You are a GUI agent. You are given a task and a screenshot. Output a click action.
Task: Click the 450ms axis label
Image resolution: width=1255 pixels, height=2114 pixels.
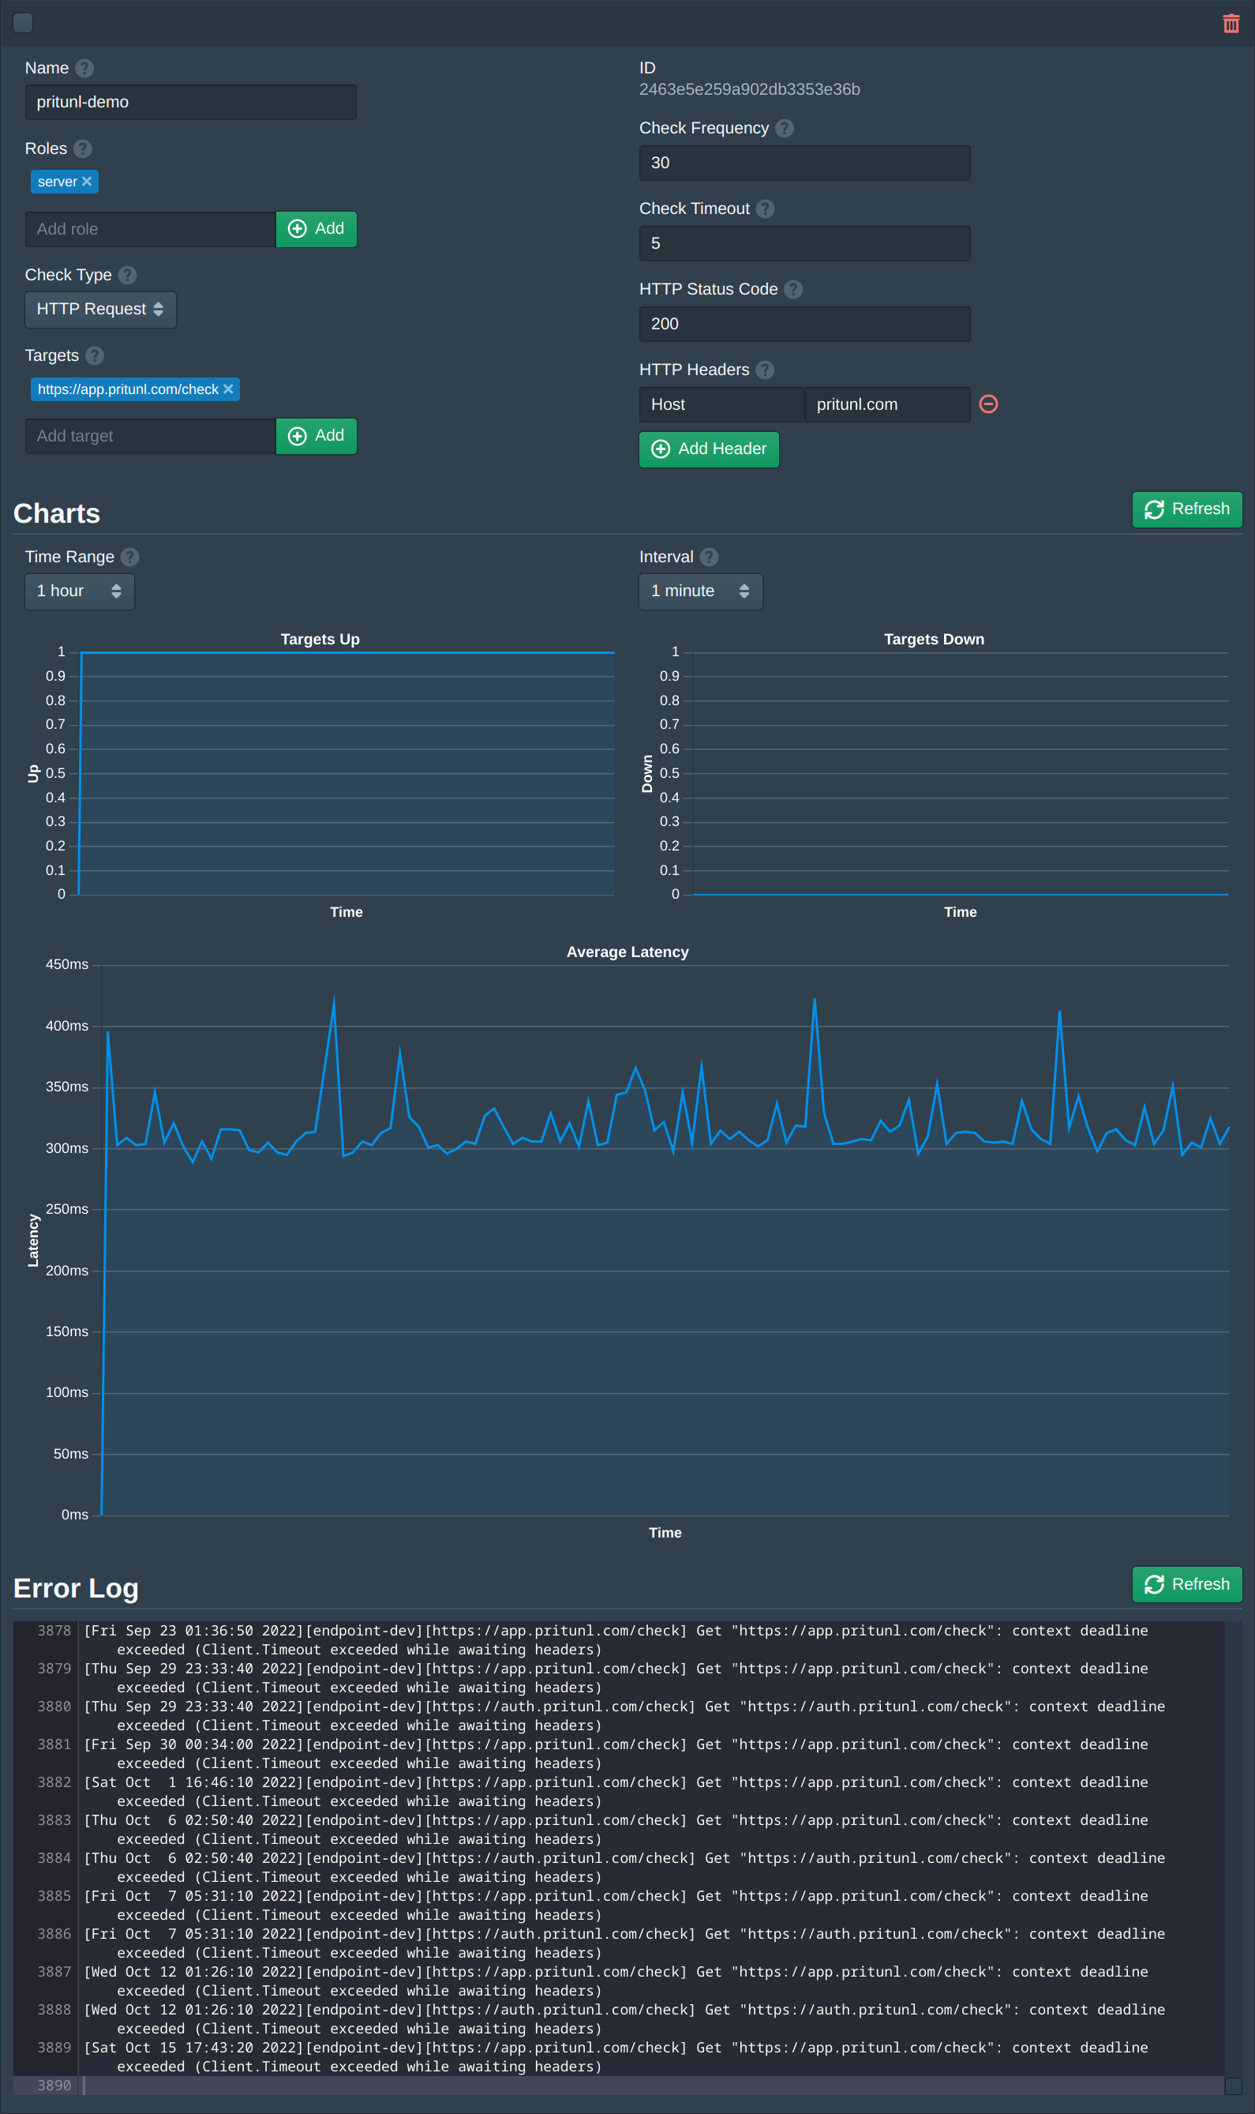click(67, 964)
